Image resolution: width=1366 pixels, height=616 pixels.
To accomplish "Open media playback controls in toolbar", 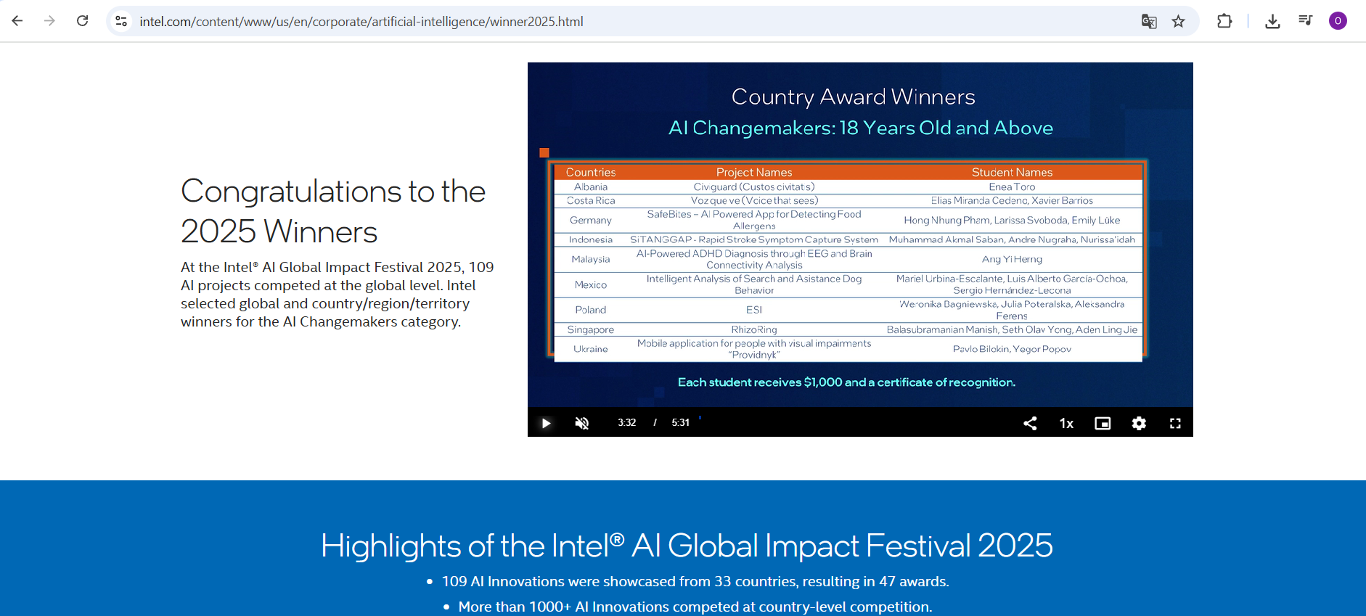I will pyautogui.click(x=1305, y=21).
